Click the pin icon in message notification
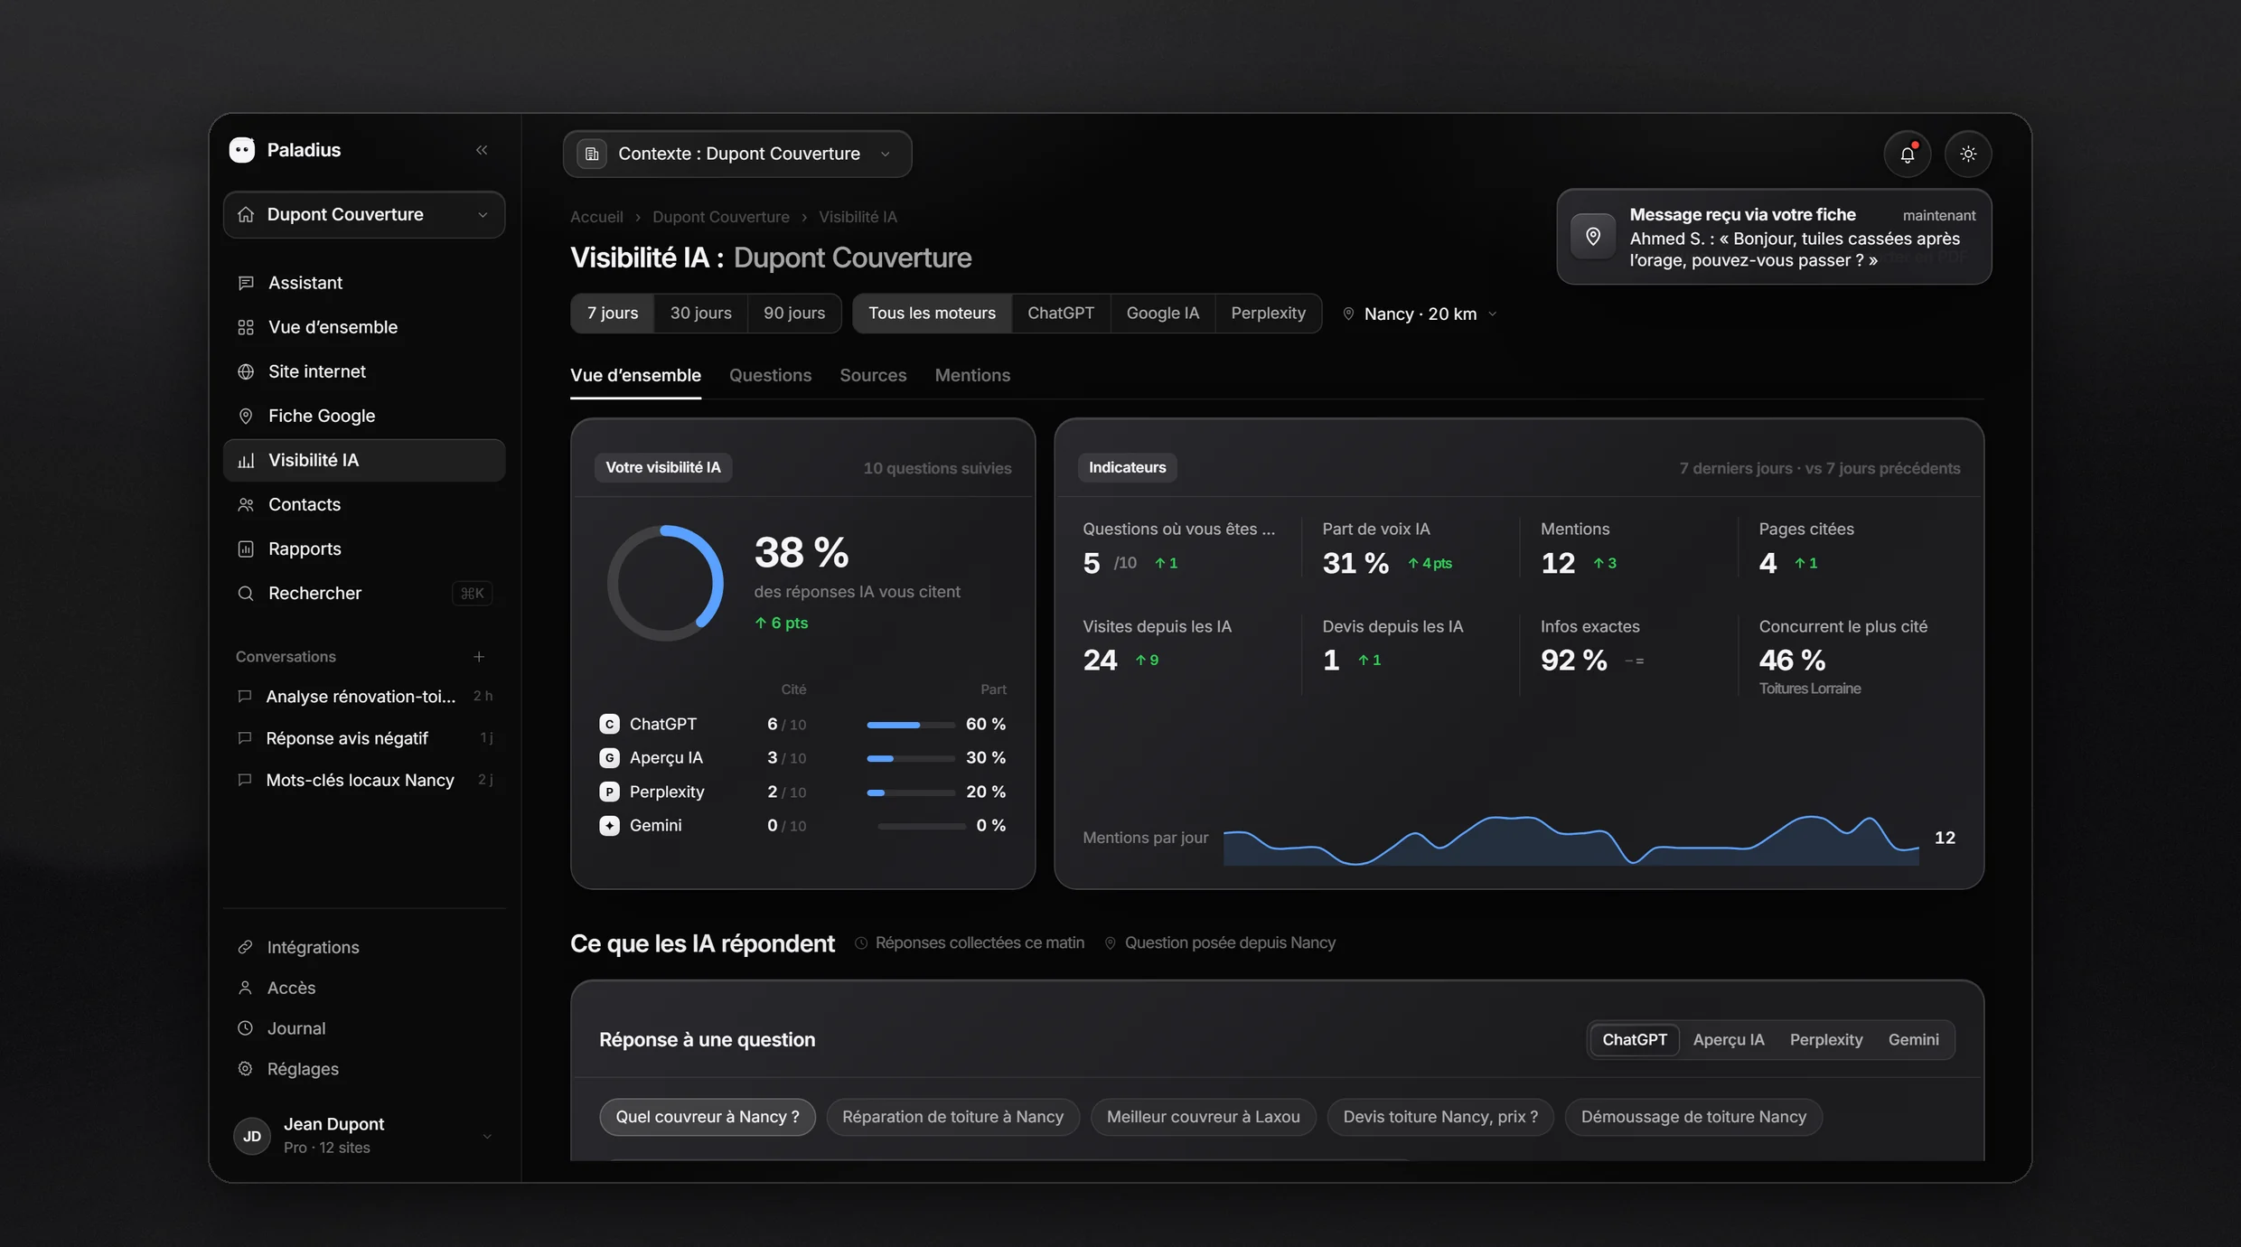Screen dimensions: 2241x1247 click(x=1593, y=237)
